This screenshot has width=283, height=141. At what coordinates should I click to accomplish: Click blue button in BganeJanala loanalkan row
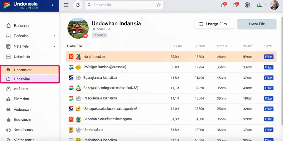click(269, 78)
